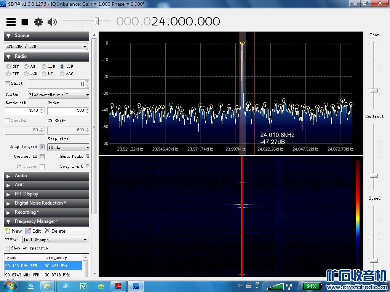Screen dimensions: 390x292
Task: Select the AM demodulation mode
Action: (26, 67)
